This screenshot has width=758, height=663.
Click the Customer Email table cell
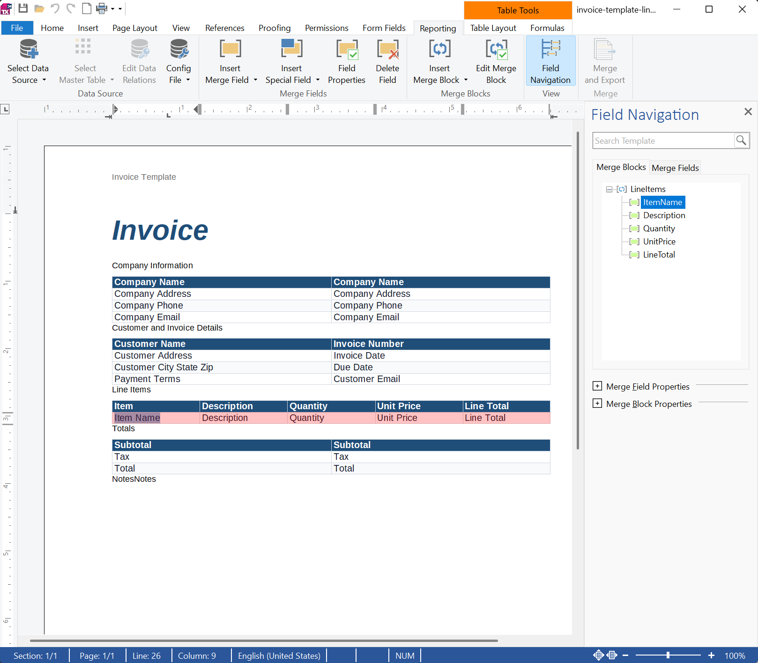pos(441,379)
